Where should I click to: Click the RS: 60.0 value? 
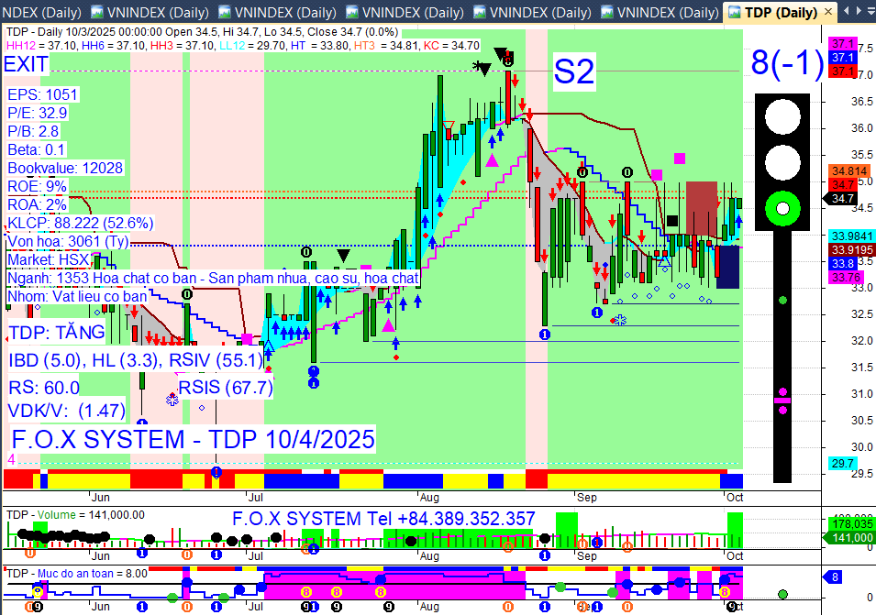(44, 388)
